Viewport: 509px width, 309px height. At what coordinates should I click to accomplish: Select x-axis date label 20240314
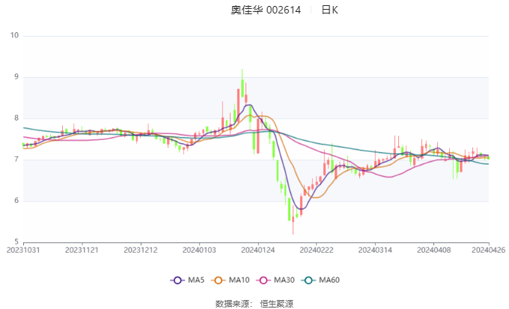click(375, 250)
